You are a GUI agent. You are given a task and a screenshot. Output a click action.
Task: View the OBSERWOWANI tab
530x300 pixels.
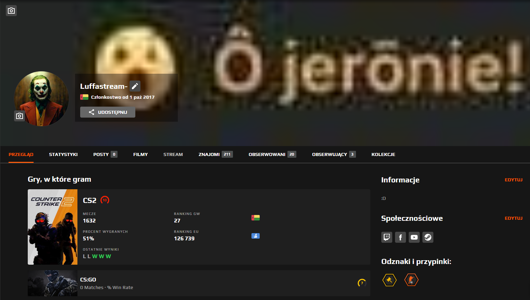[272, 154]
